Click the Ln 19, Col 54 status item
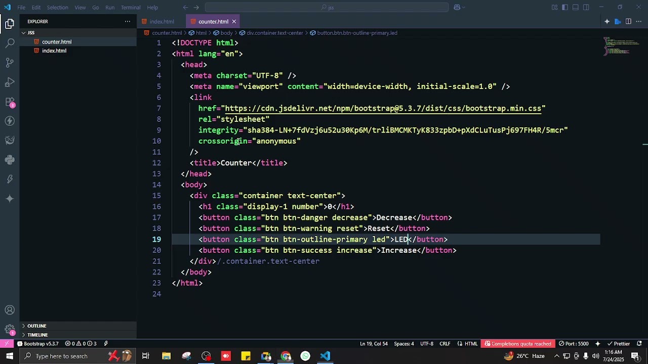This screenshot has width=648, height=364. [x=374, y=344]
